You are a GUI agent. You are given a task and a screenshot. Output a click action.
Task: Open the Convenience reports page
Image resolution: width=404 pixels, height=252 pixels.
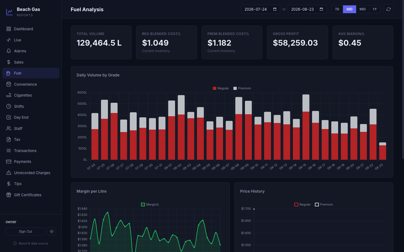pos(31,84)
